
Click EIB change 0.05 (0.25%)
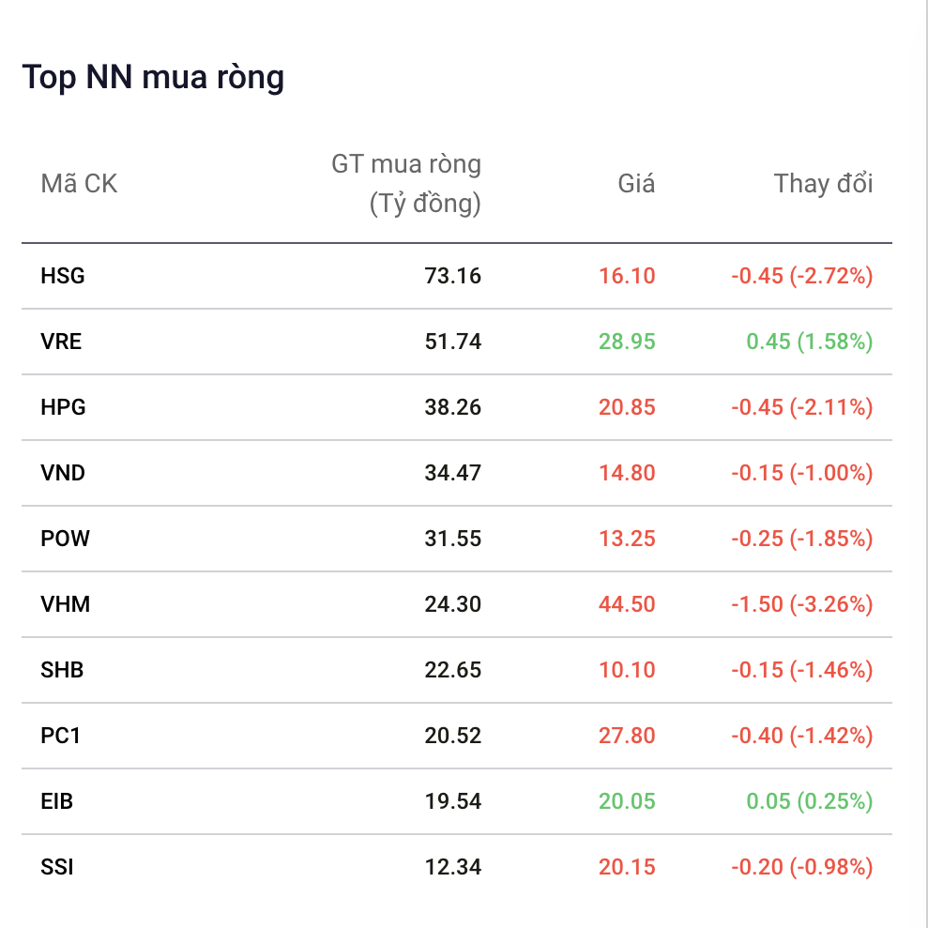click(810, 801)
